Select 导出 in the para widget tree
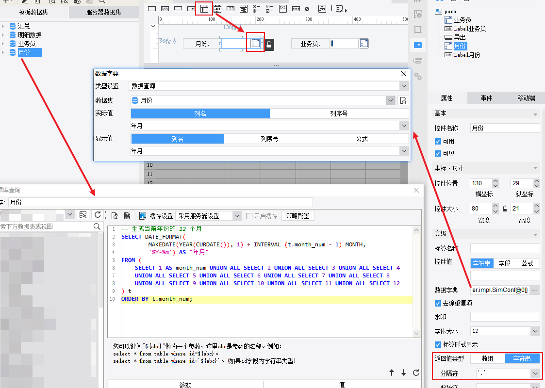 click(460, 37)
